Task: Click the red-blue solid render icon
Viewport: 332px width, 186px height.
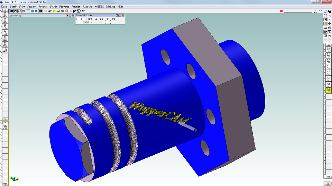Action: tap(36, 11)
